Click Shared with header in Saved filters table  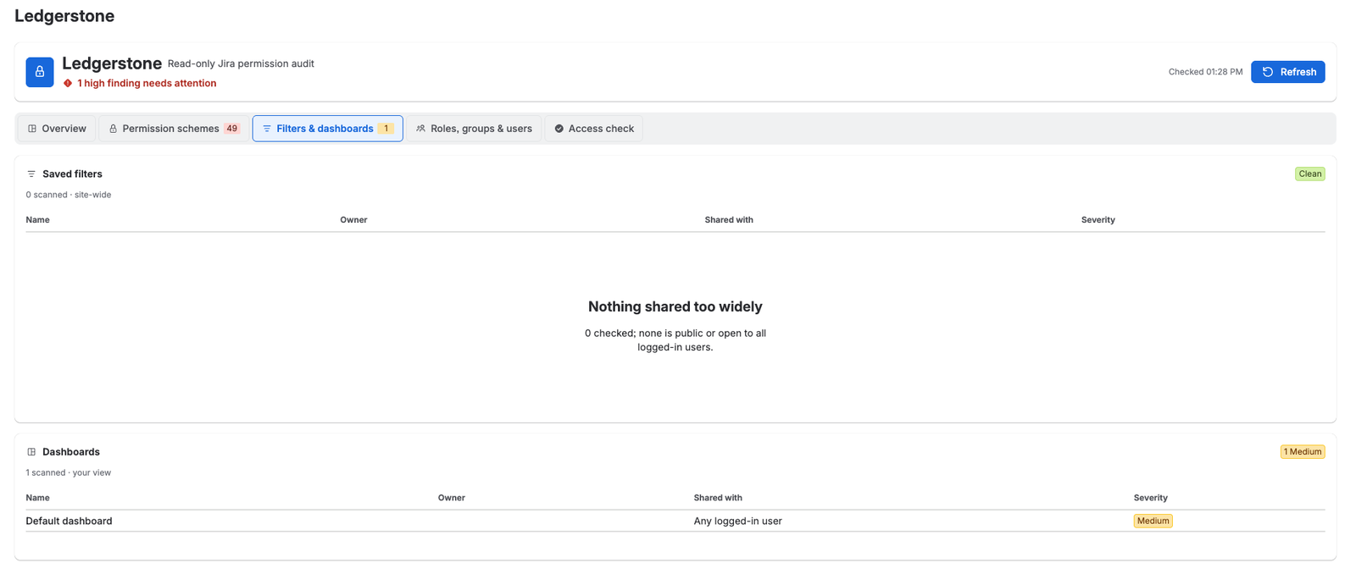(729, 220)
